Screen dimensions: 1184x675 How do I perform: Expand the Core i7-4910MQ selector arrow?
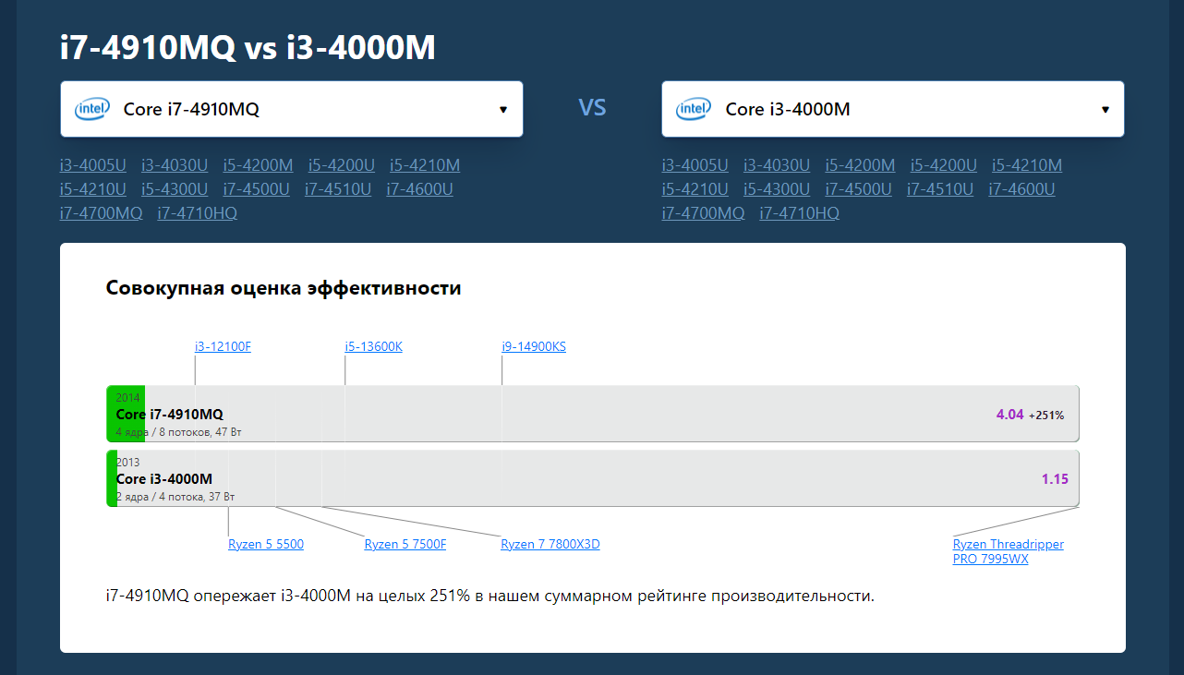coord(503,109)
